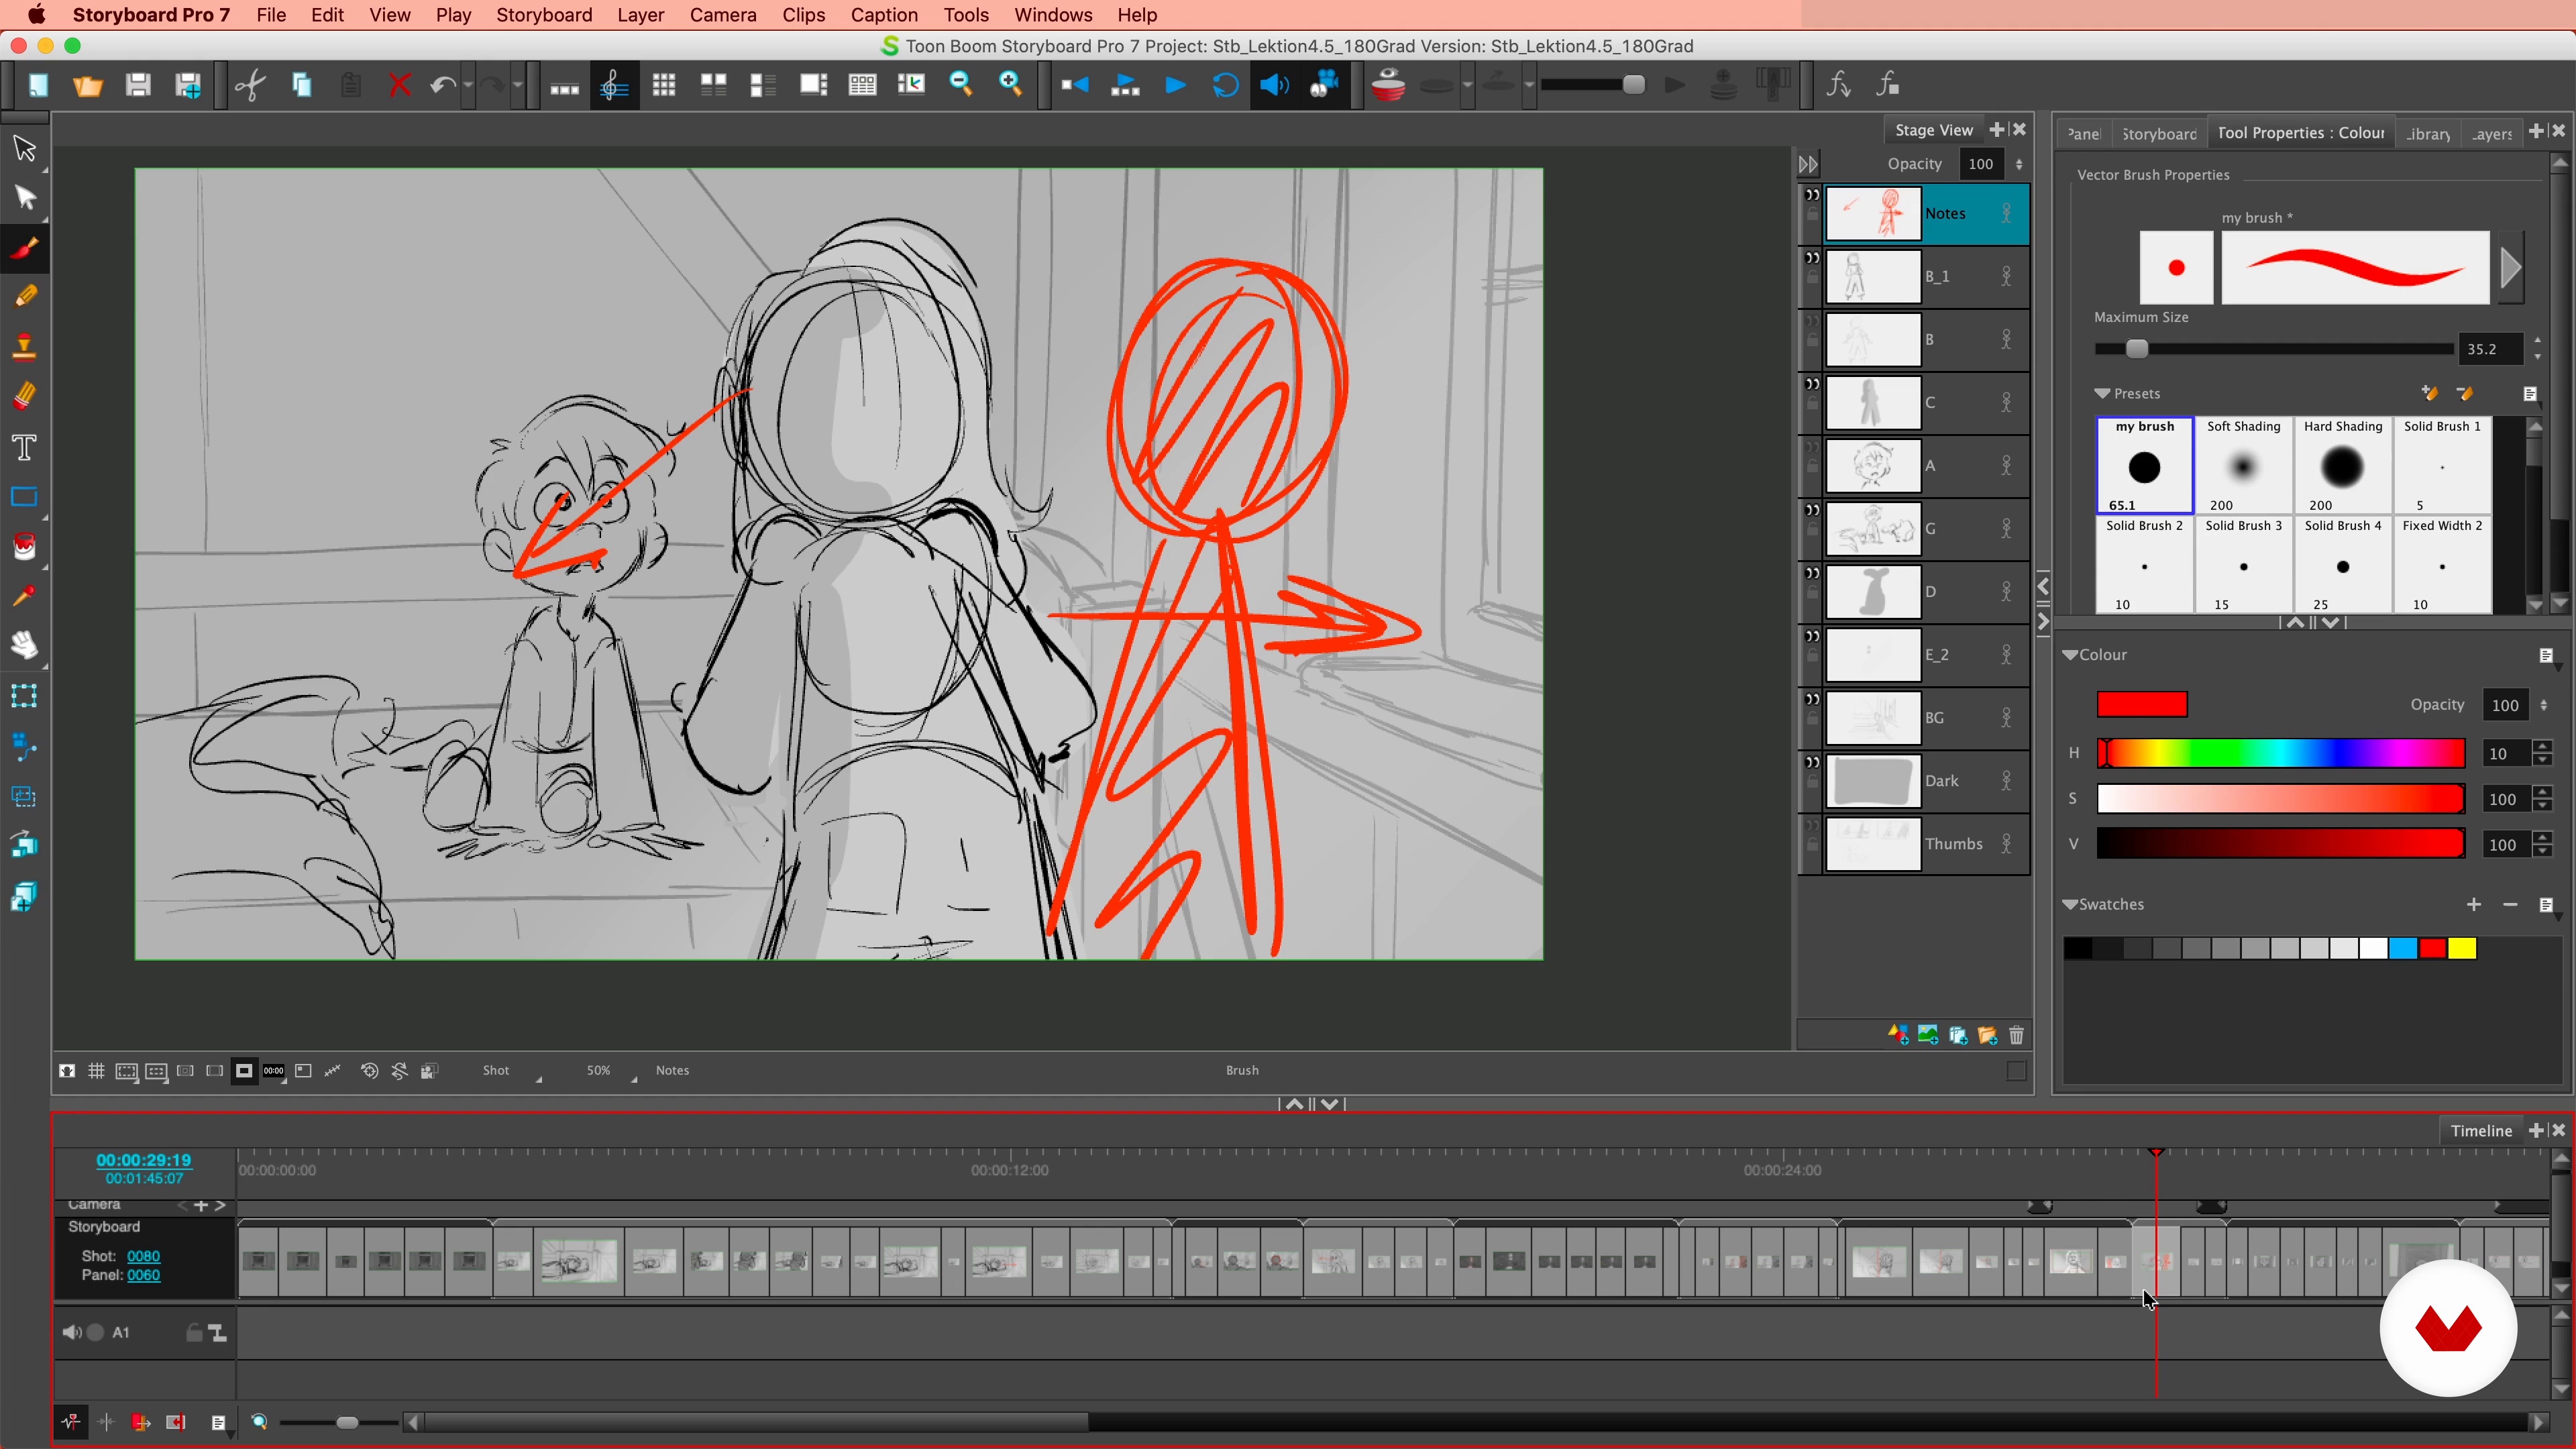Click the delete layer trash icon
This screenshot has width=2576, height=1449.
(x=2016, y=1035)
